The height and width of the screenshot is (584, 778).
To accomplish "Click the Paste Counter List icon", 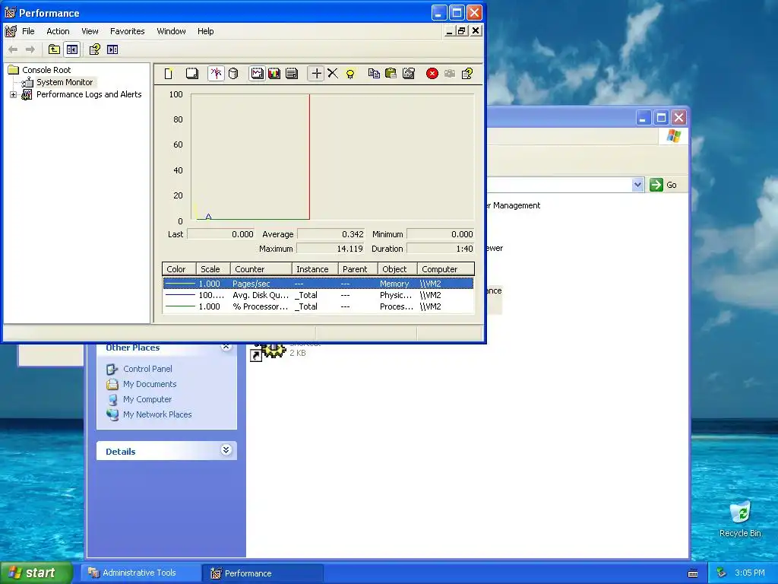I will 391,74.
